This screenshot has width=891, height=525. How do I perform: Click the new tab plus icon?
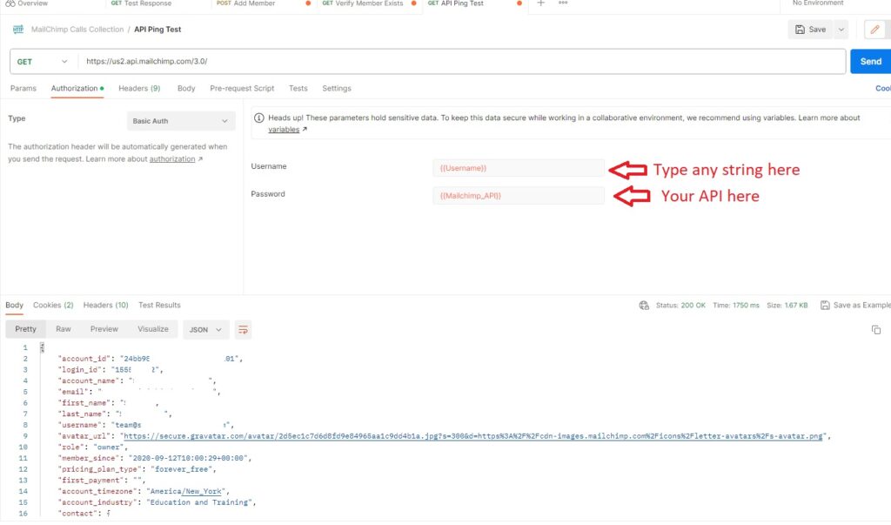[541, 3]
